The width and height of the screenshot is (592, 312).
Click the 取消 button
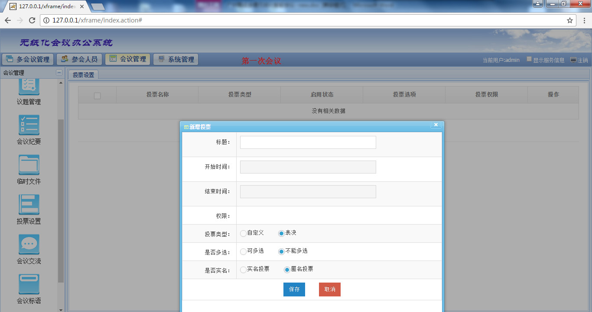(x=329, y=289)
